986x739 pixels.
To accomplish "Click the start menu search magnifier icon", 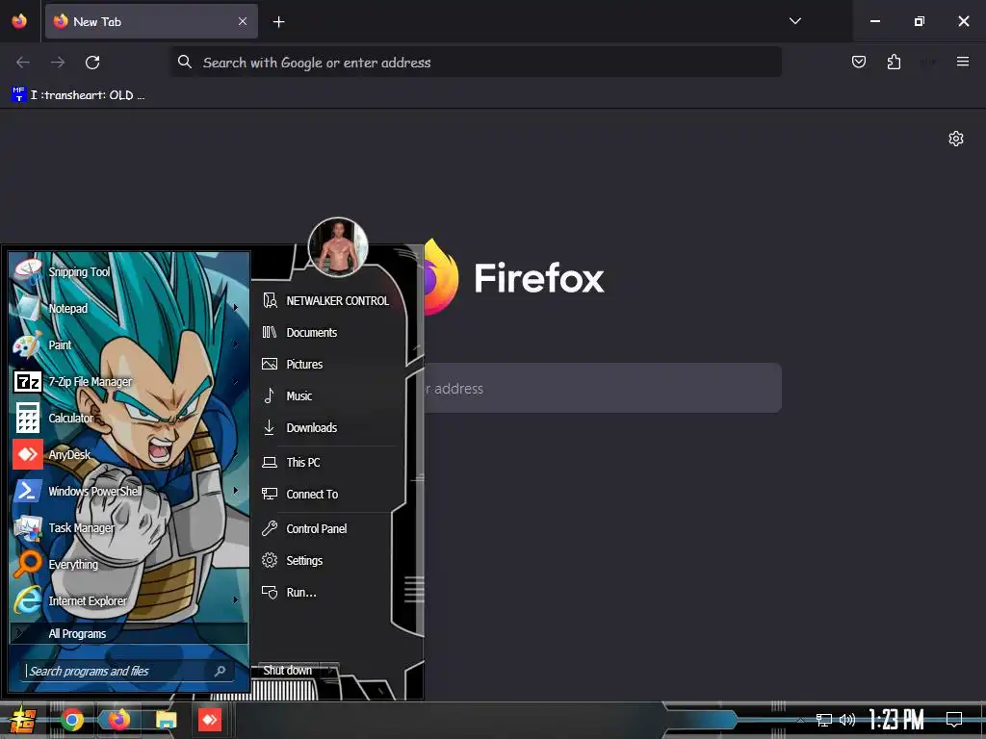I will click(221, 671).
